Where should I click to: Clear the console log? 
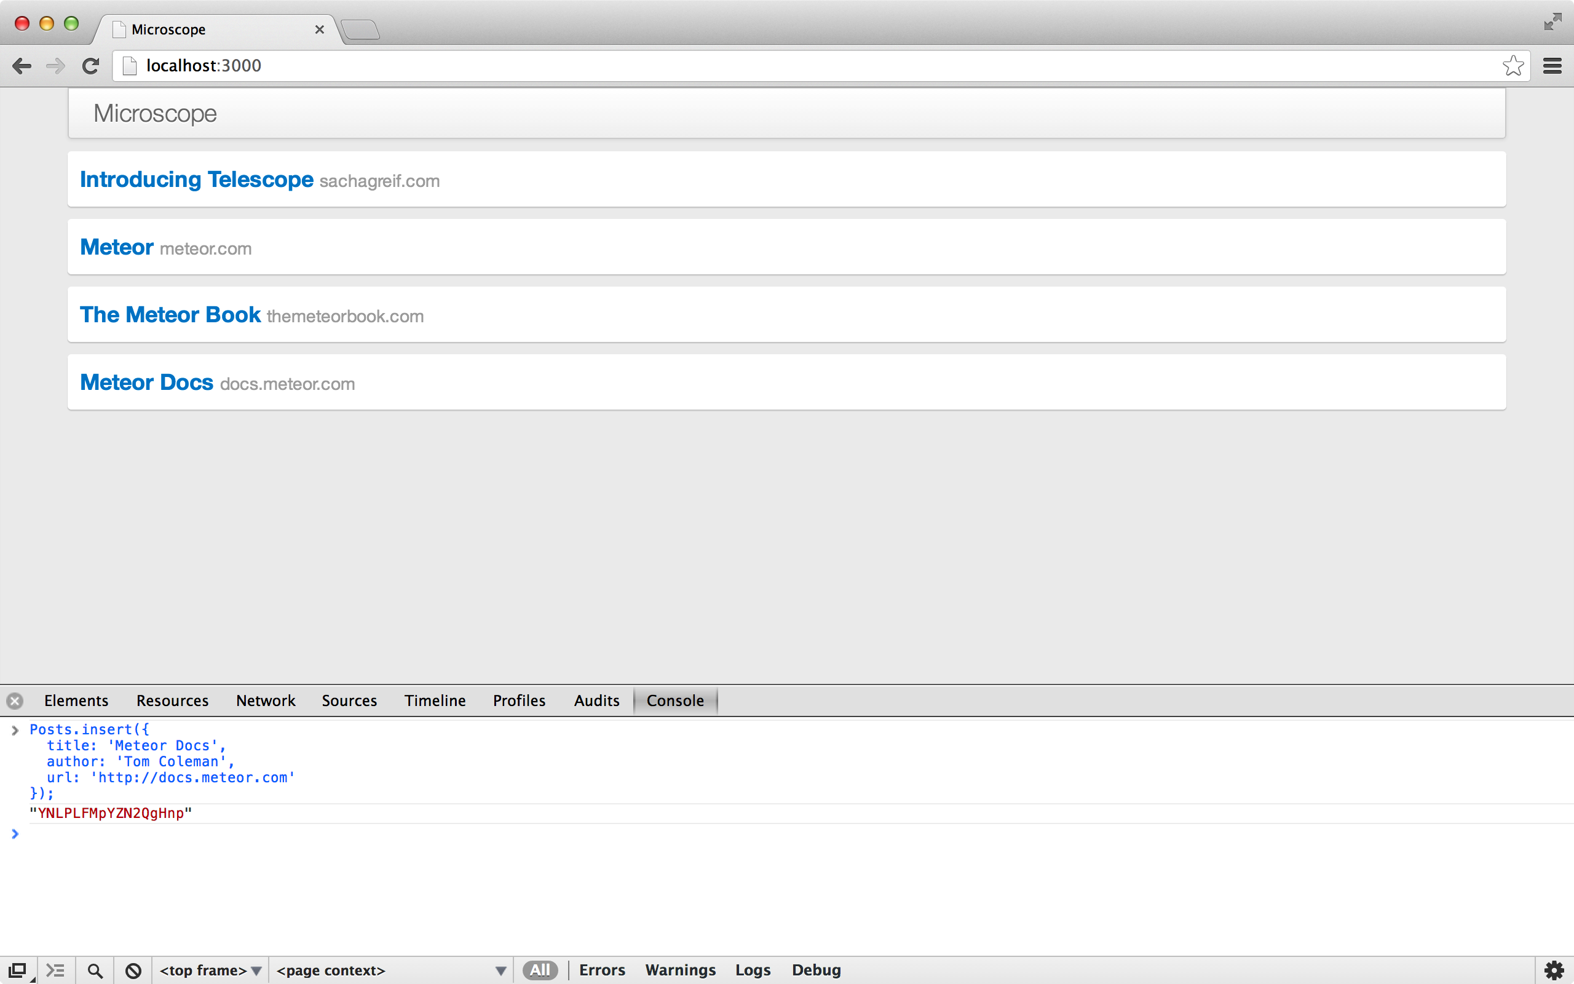click(133, 970)
